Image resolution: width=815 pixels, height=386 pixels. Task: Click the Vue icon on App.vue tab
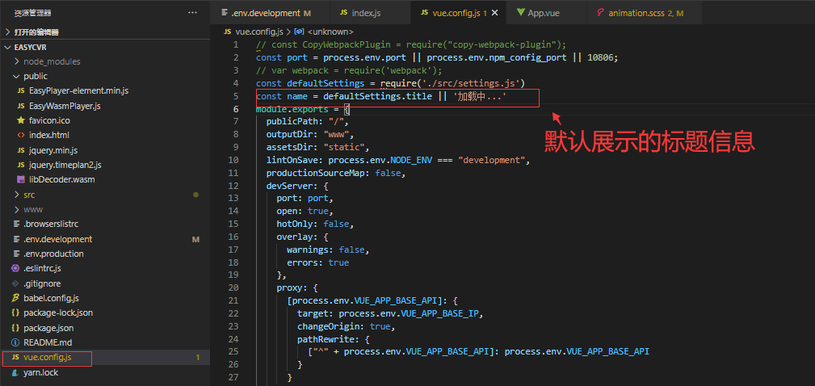point(521,13)
